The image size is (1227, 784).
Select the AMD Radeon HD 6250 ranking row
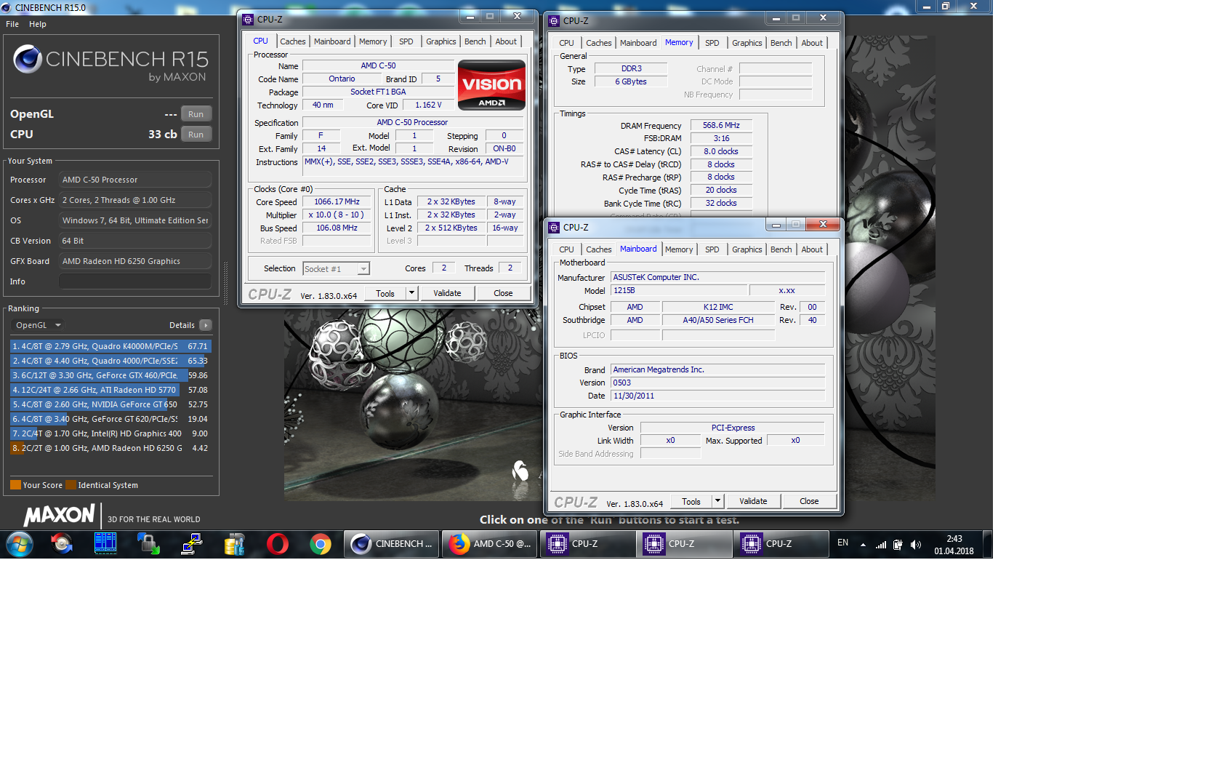click(x=110, y=448)
